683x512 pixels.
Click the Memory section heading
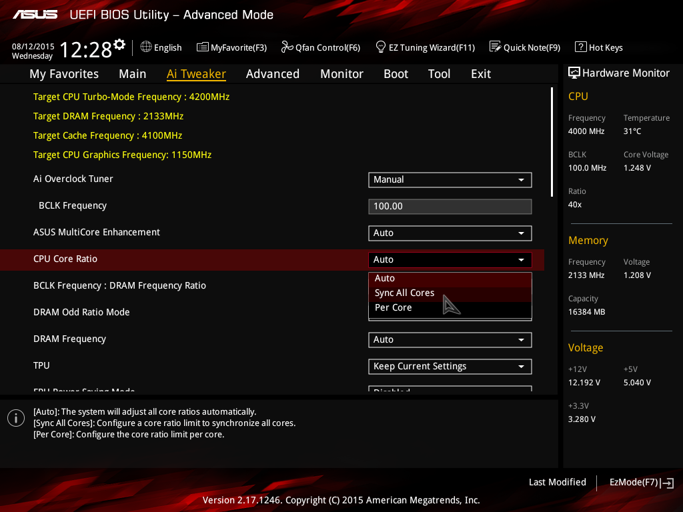(588, 240)
